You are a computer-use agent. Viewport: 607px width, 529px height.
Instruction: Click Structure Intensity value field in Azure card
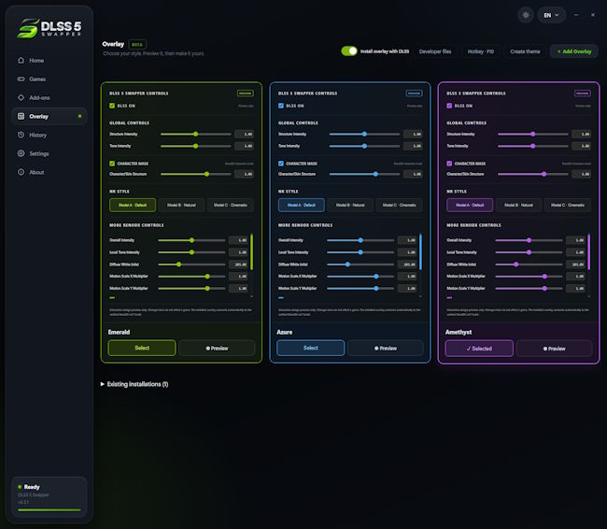[x=413, y=134]
